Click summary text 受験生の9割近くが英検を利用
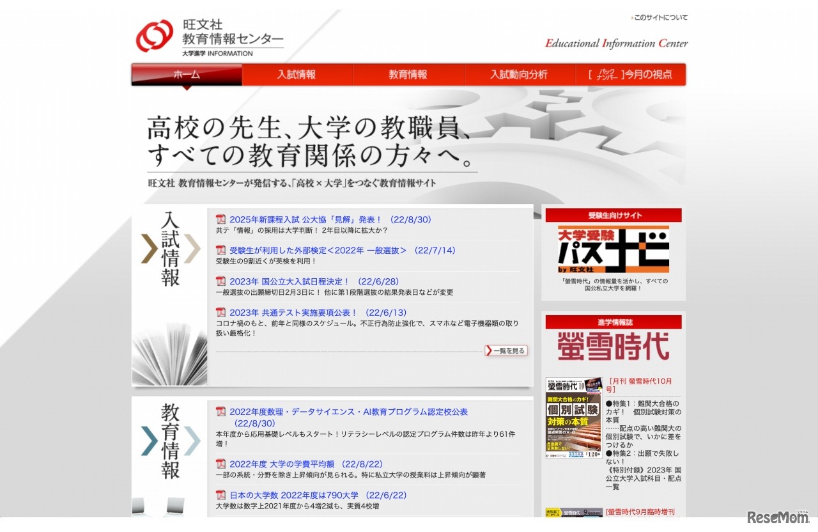The image size is (818, 532). (x=266, y=261)
